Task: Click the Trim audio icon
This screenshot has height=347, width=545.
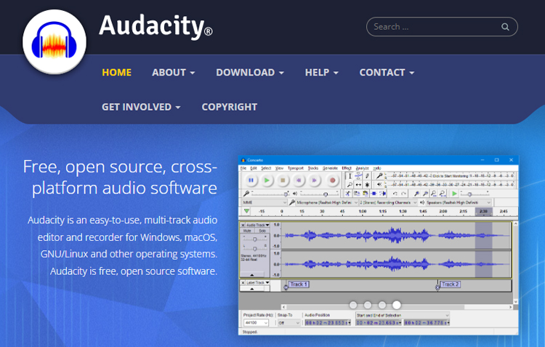Action: pyautogui.click(x=374, y=194)
